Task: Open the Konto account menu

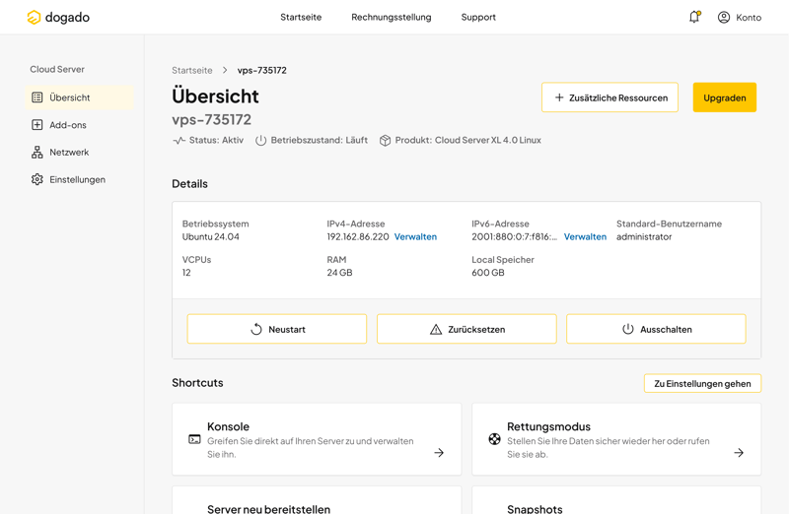Action: (x=739, y=17)
